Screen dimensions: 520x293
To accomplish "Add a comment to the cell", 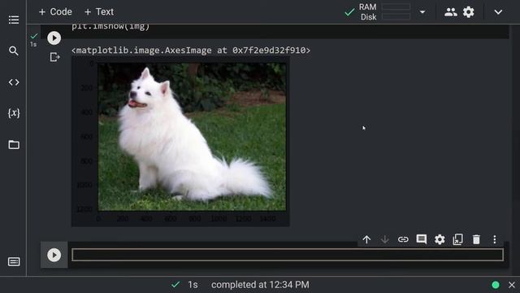I will point(421,239).
